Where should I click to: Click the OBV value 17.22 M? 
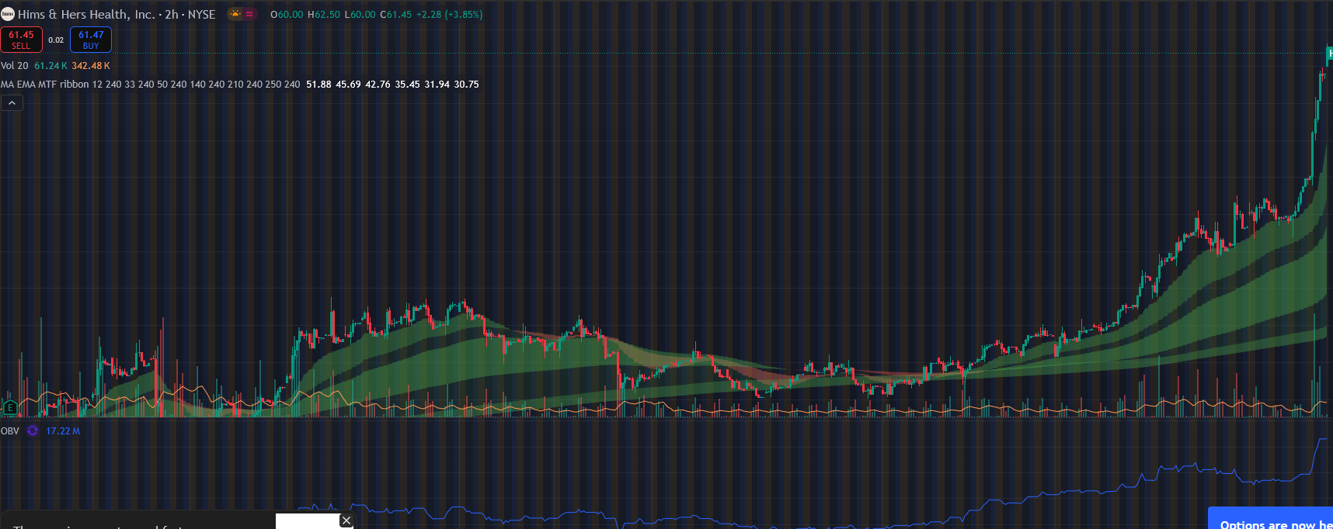(63, 431)
